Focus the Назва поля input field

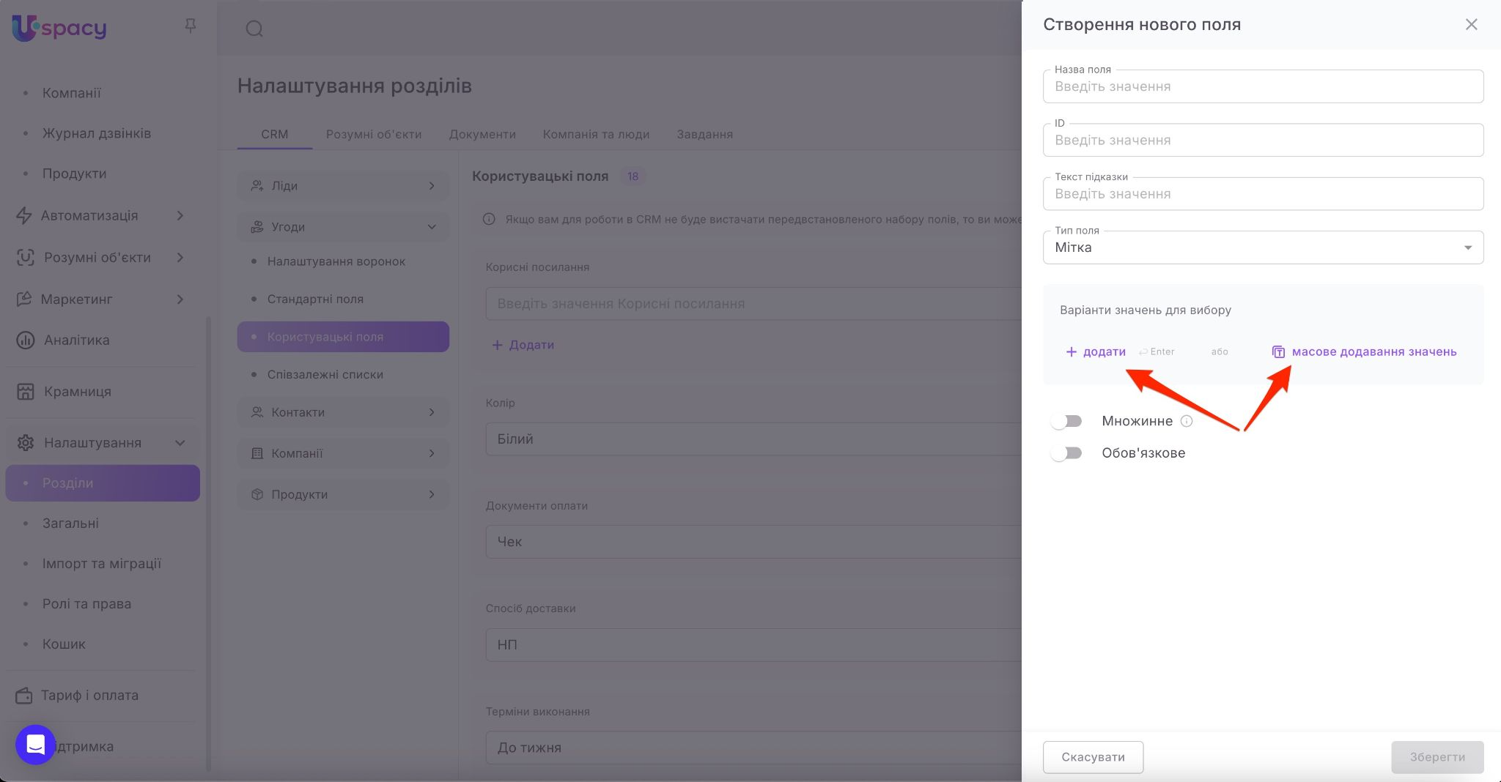(1263, 86)
